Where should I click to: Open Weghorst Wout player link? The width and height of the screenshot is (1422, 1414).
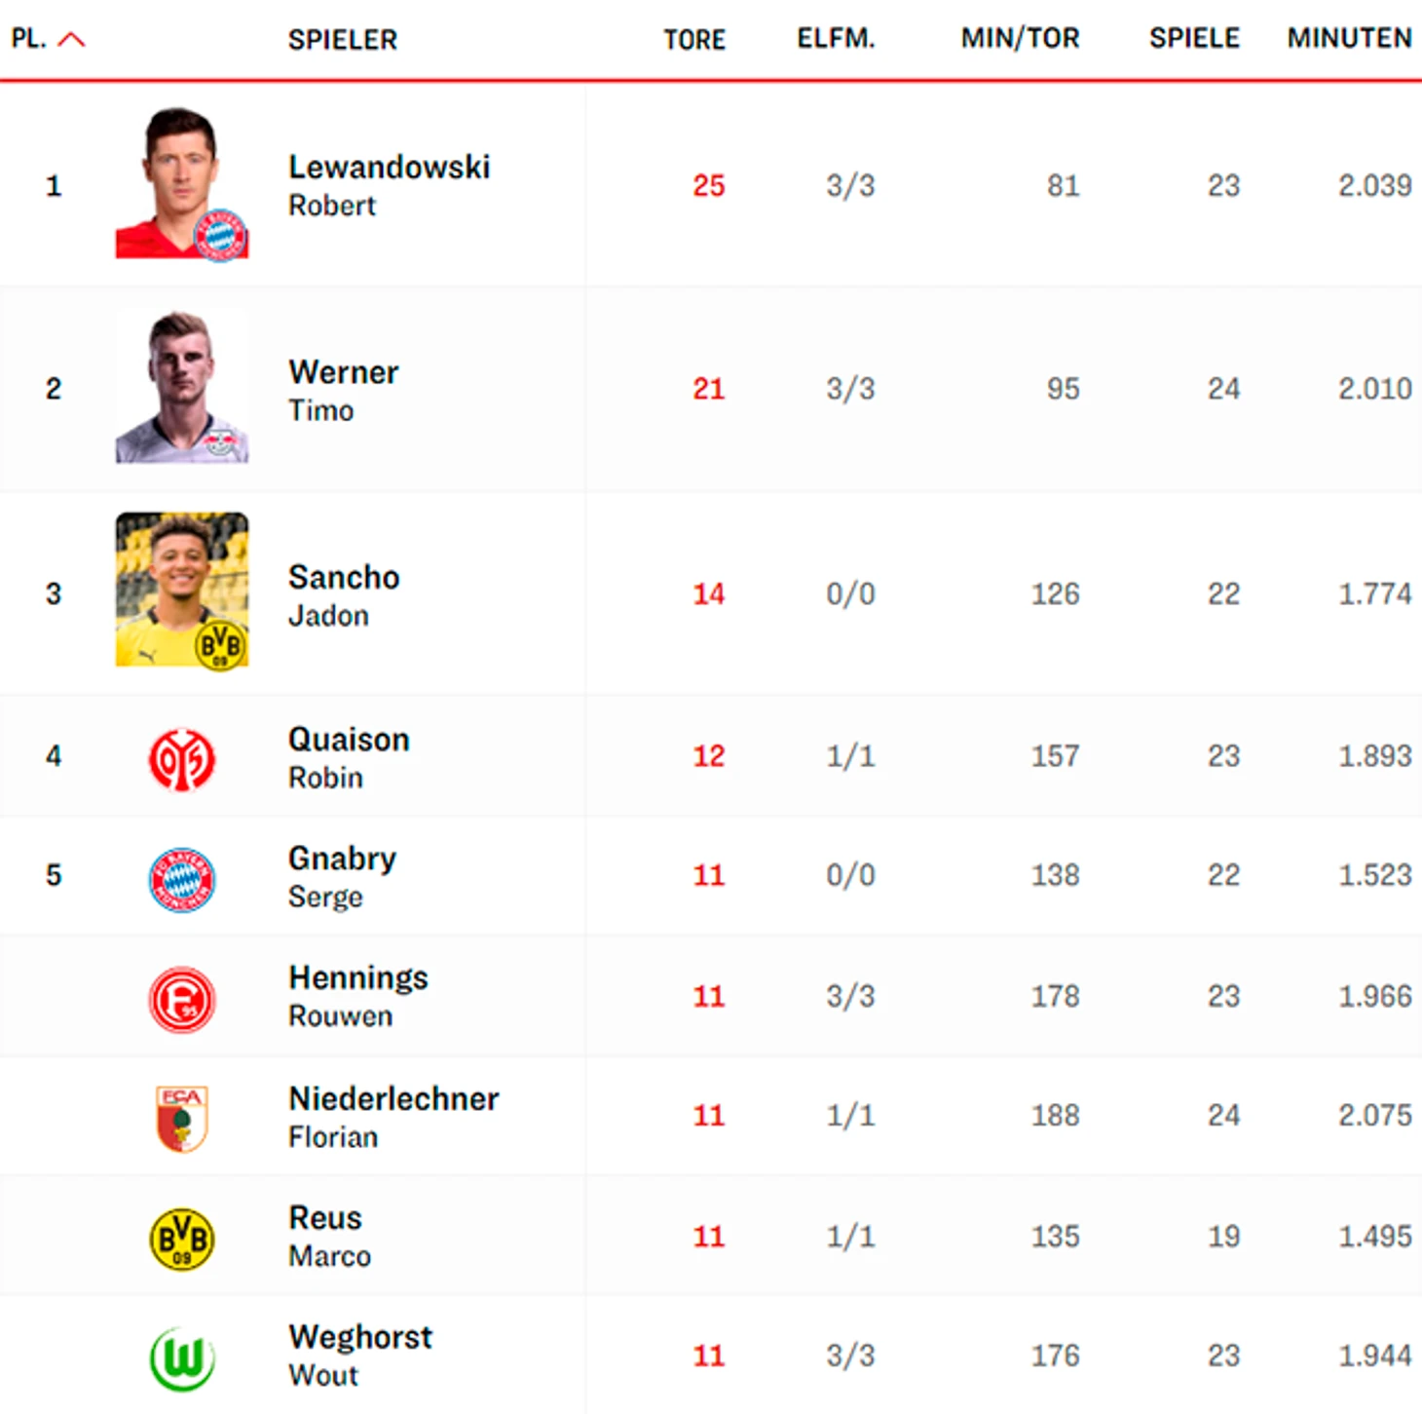point(360,1355)
